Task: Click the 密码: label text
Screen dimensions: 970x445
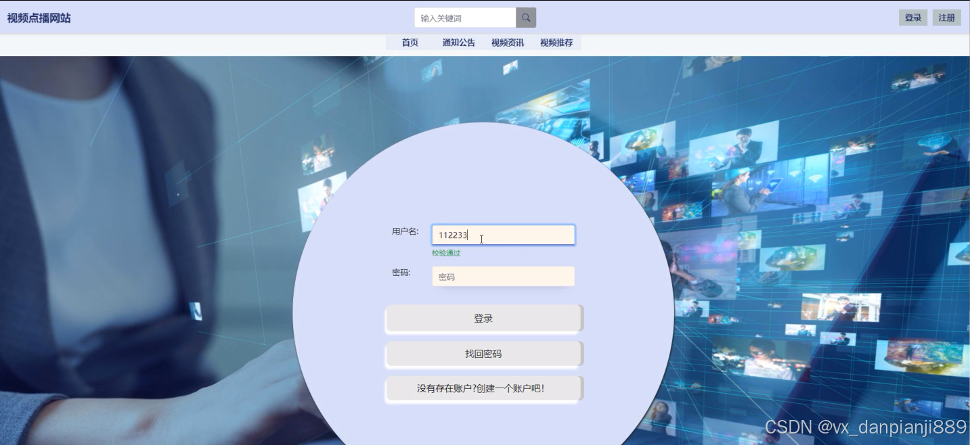Action: pyautogui.click(x=401, y=273)
